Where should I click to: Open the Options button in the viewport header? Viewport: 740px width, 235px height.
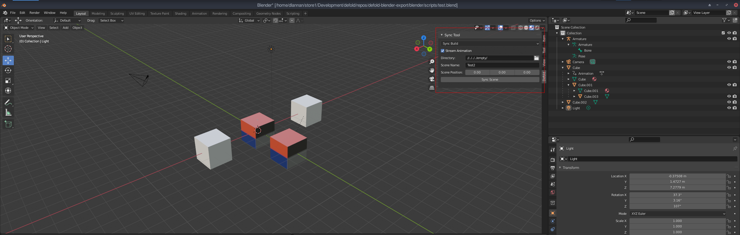tap(537, 20)
